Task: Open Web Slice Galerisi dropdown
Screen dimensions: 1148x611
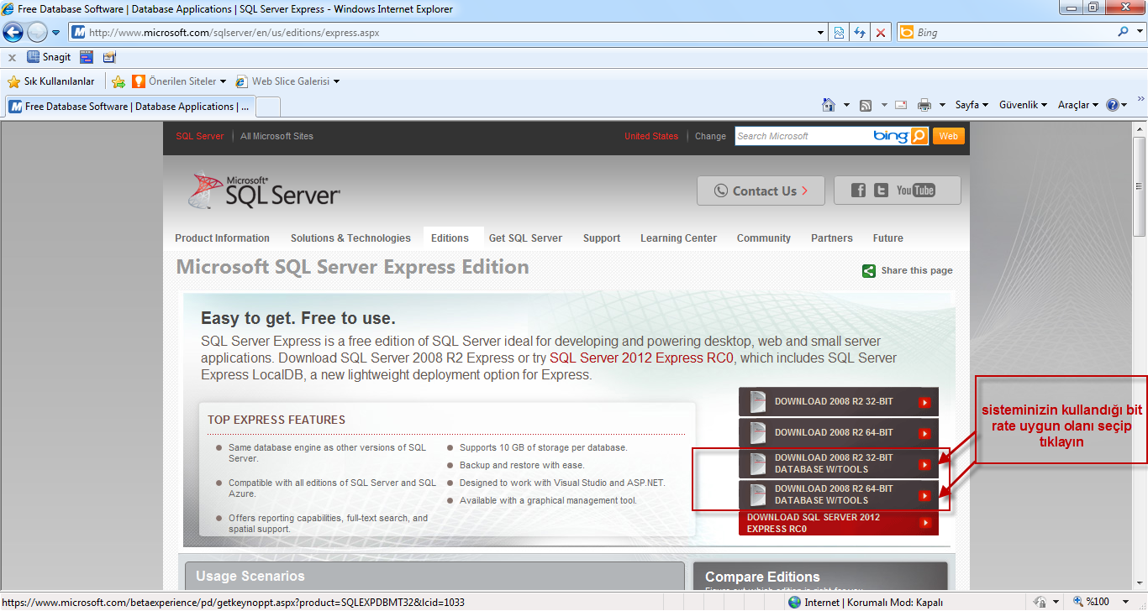Action: pyautogui.click(x=287, y=81)
